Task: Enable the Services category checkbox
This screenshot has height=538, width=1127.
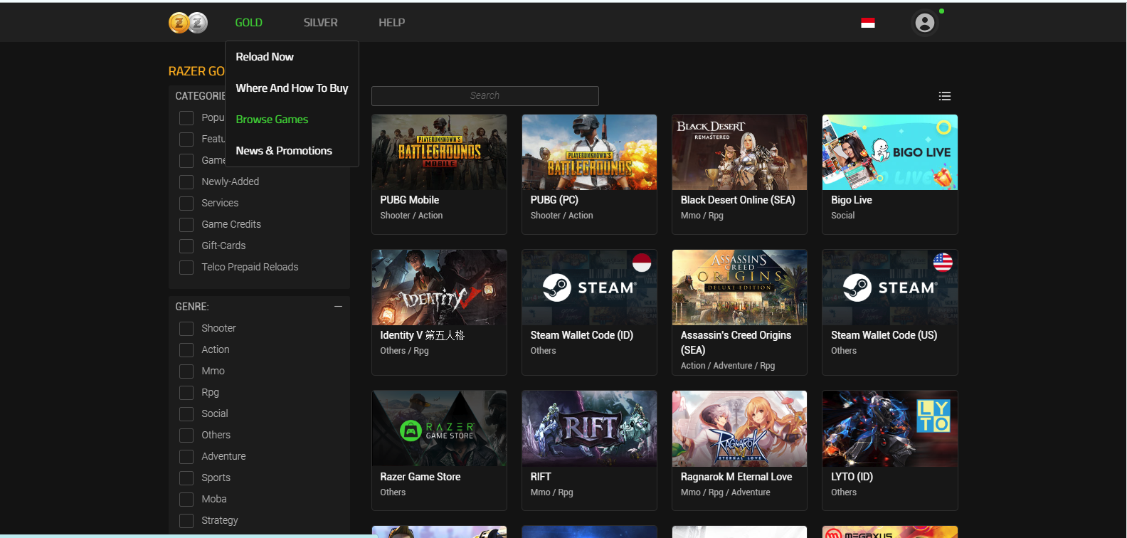Action: pyautogui.click(x=186, y=203)
